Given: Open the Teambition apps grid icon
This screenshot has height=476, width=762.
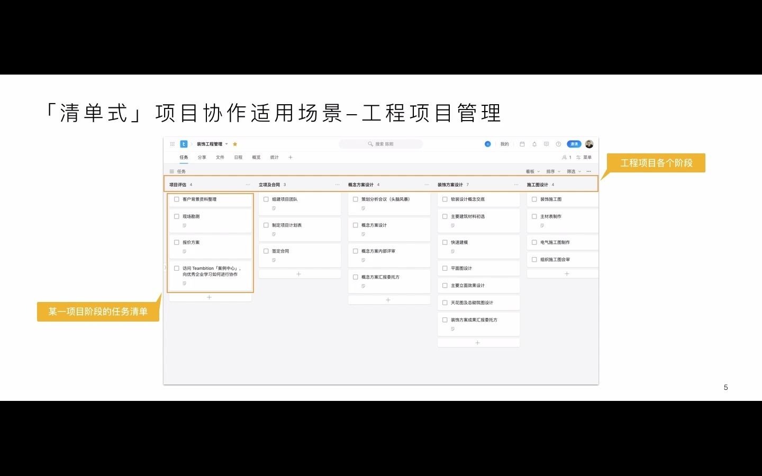Looking at the screenshot, I should point(172,143).
